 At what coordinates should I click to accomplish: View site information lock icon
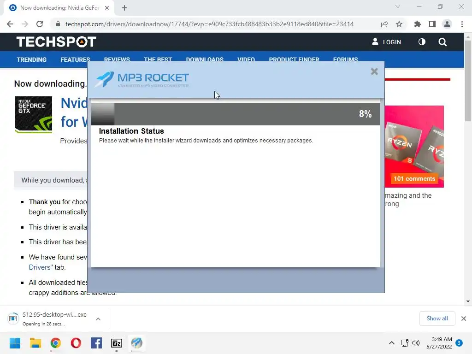pos(58,24)
